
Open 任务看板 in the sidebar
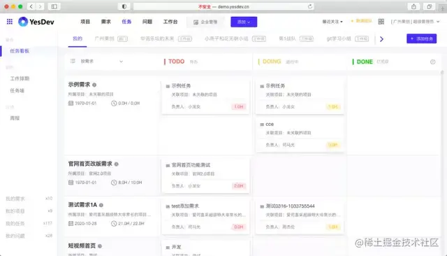tap(20, 51)
